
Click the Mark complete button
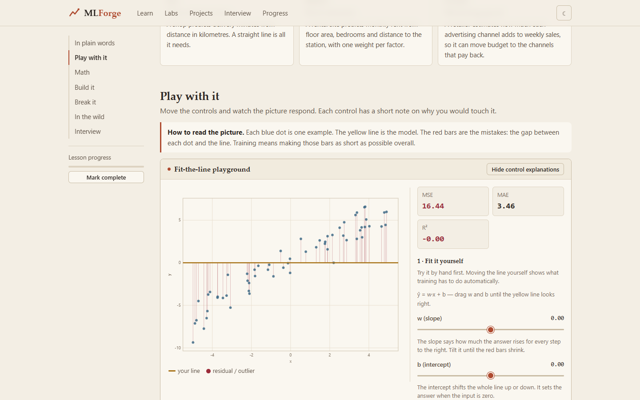coord(106,177)
